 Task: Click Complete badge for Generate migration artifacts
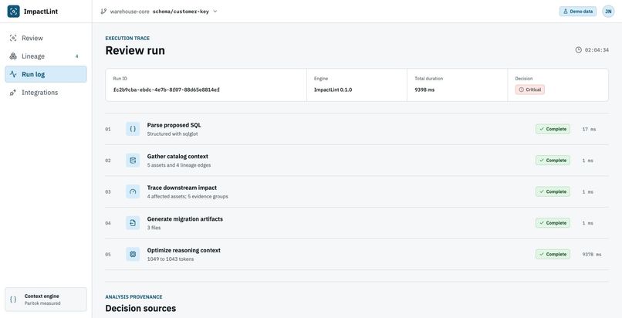[553, 223]
